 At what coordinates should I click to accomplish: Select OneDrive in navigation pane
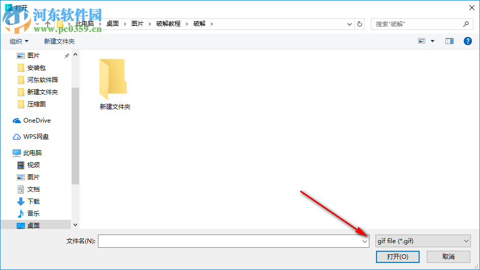point(37,121)
